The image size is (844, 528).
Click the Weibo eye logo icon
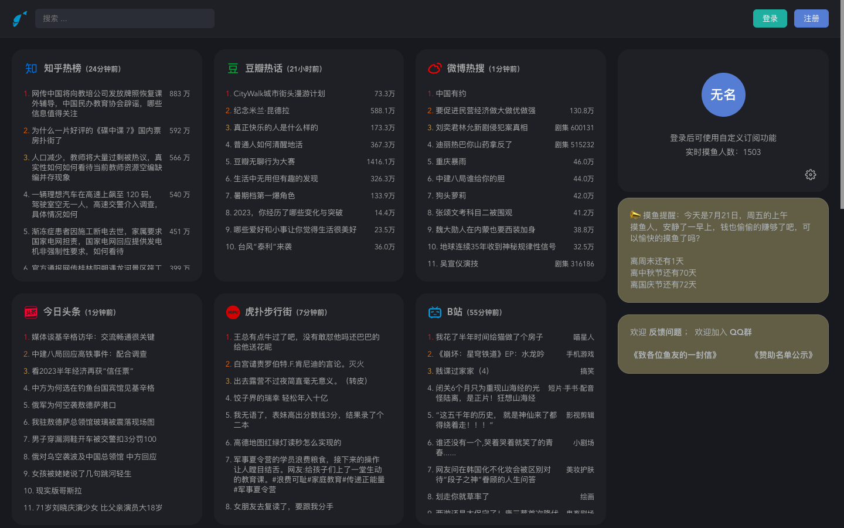[434, 69]
